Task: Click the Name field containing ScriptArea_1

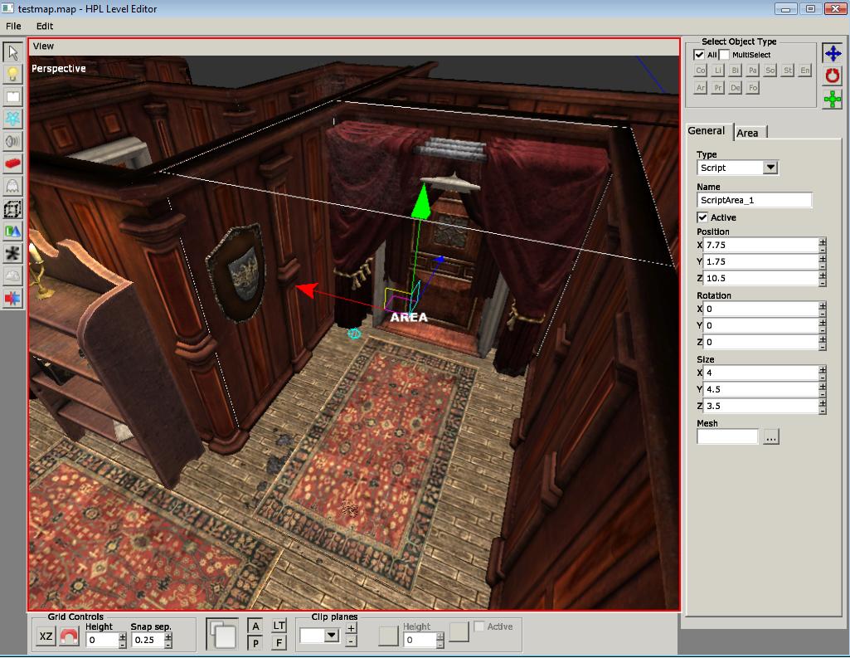Action: [x=754, y=200]
